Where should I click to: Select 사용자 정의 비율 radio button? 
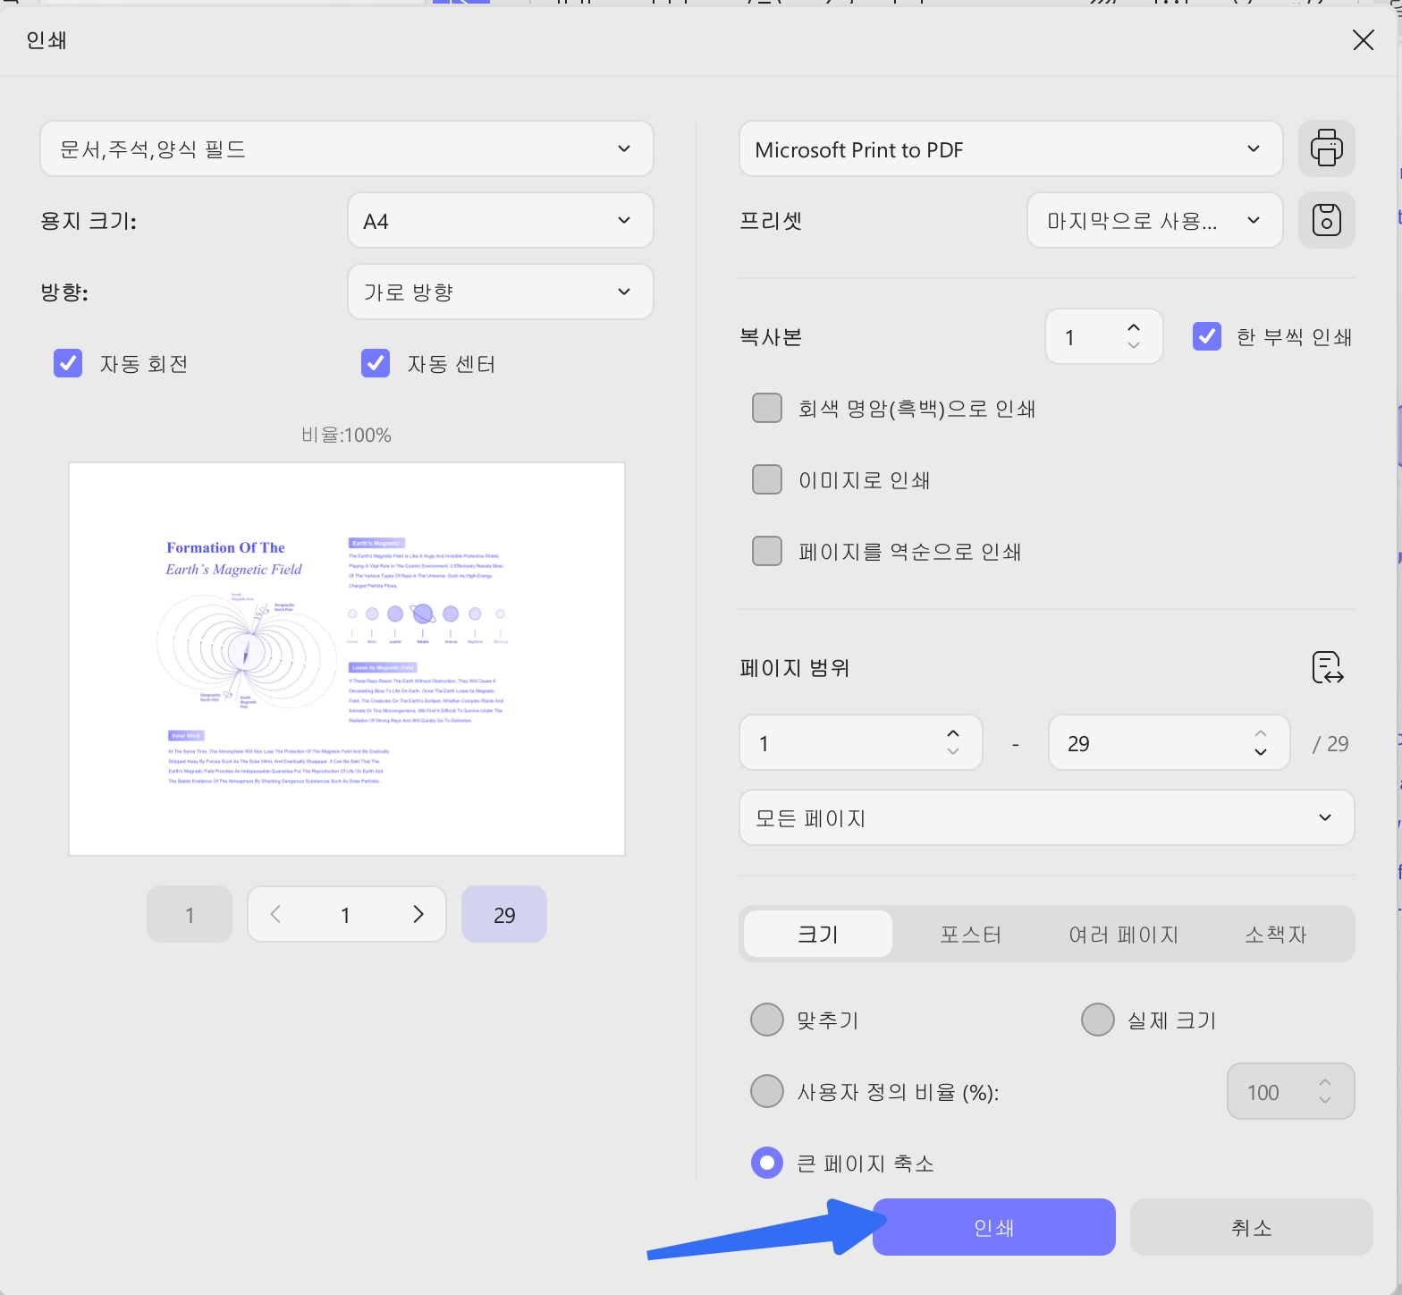767,1091
